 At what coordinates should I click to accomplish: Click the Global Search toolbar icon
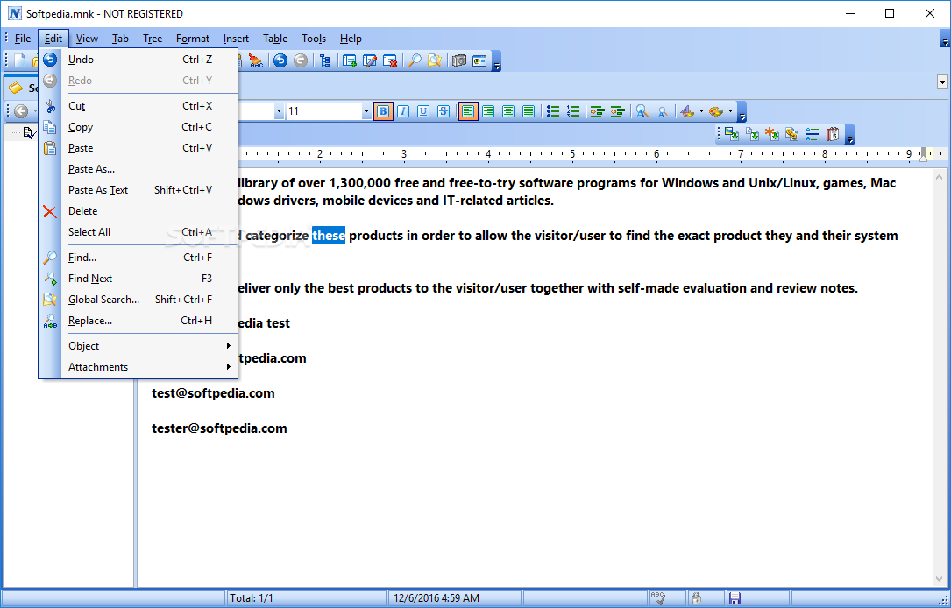tap(434, 60)
